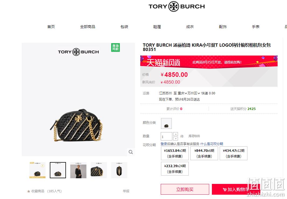The image size is (287, 199).
Task: Click the star icon beside 收藏商品
Action: [29, 191]
